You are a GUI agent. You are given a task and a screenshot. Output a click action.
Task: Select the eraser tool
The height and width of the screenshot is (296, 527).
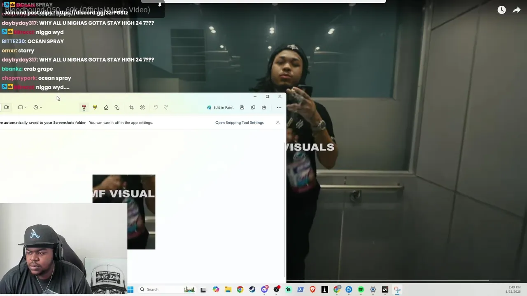point(106,107)
